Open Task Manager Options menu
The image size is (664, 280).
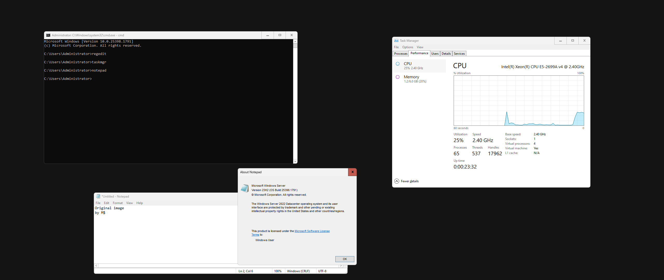click(408, 47)
